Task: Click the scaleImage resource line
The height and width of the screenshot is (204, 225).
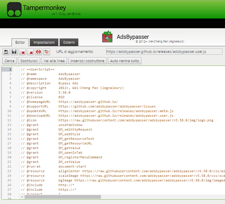Action: tap(123, 176)
